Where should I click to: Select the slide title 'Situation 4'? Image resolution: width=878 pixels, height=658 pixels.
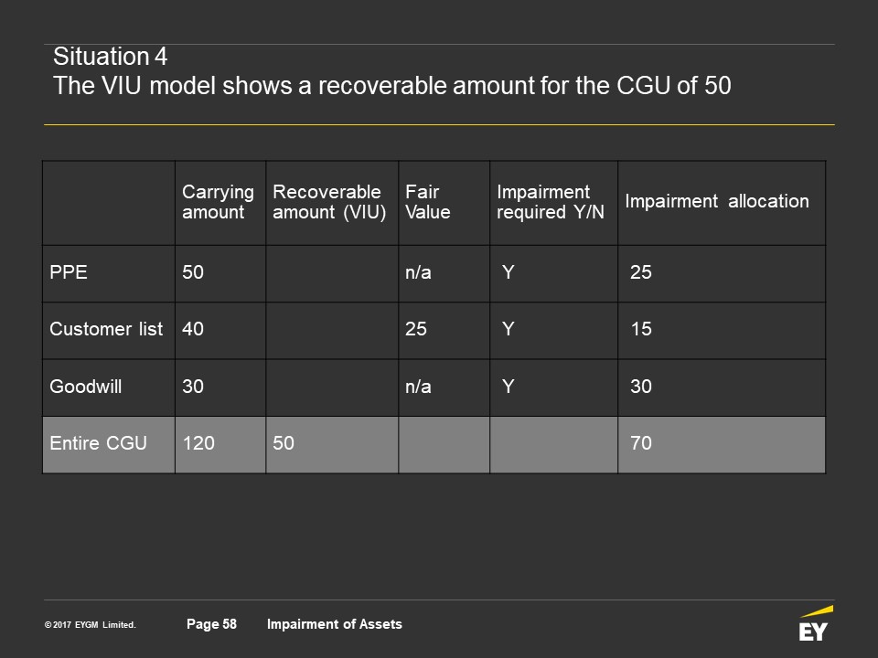coord(111,57)
